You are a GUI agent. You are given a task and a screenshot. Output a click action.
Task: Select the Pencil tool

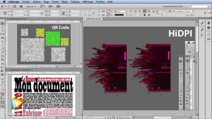(x=2, y=52)
